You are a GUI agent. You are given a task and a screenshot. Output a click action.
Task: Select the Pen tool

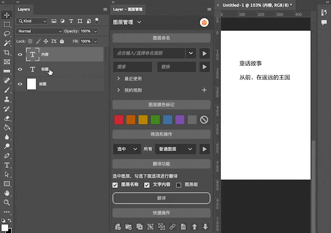coord(7,156)
